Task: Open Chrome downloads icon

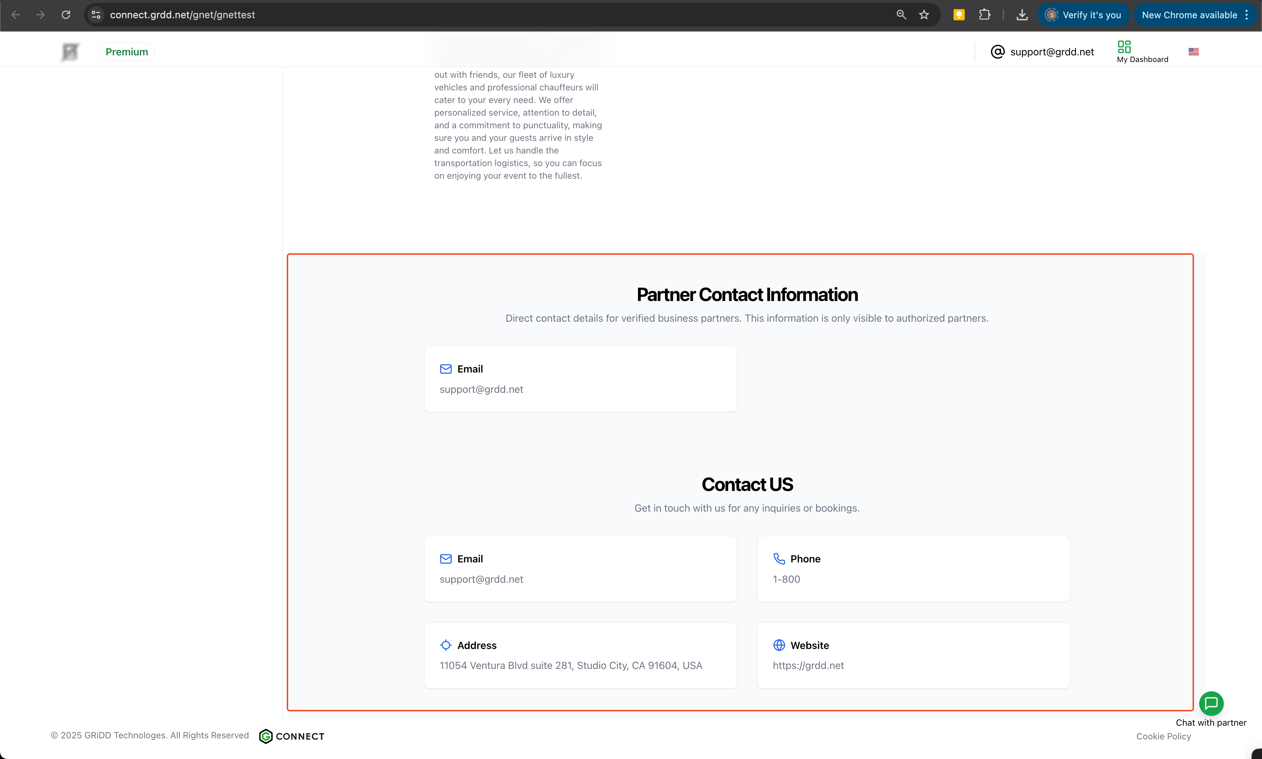Action: [x=1022, y=15]
